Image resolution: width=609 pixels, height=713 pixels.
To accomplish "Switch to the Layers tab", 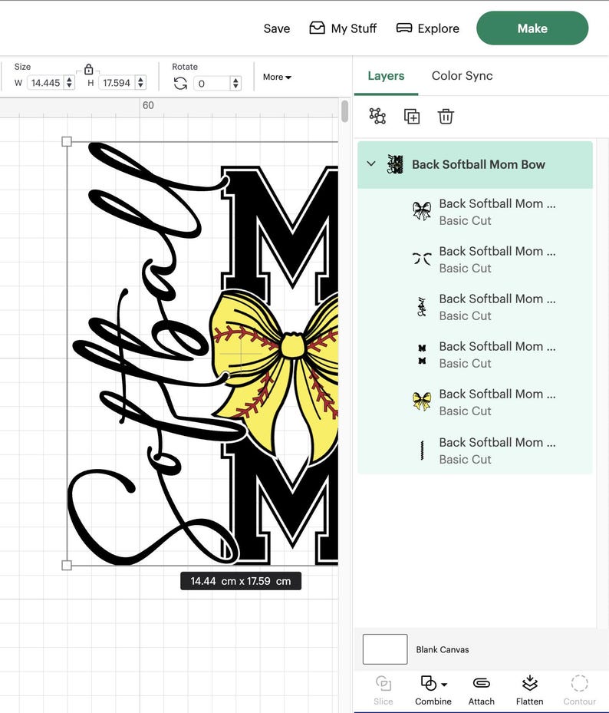I will [386, 76].
